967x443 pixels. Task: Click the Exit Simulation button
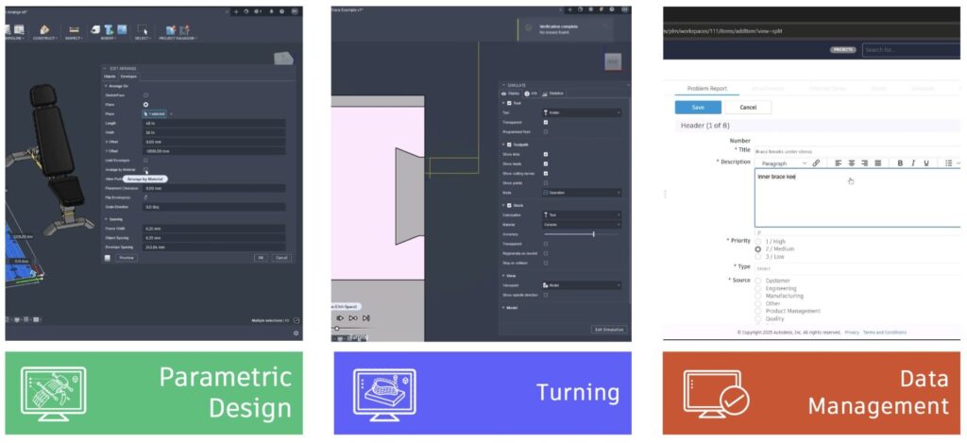[x=609, y=330]
